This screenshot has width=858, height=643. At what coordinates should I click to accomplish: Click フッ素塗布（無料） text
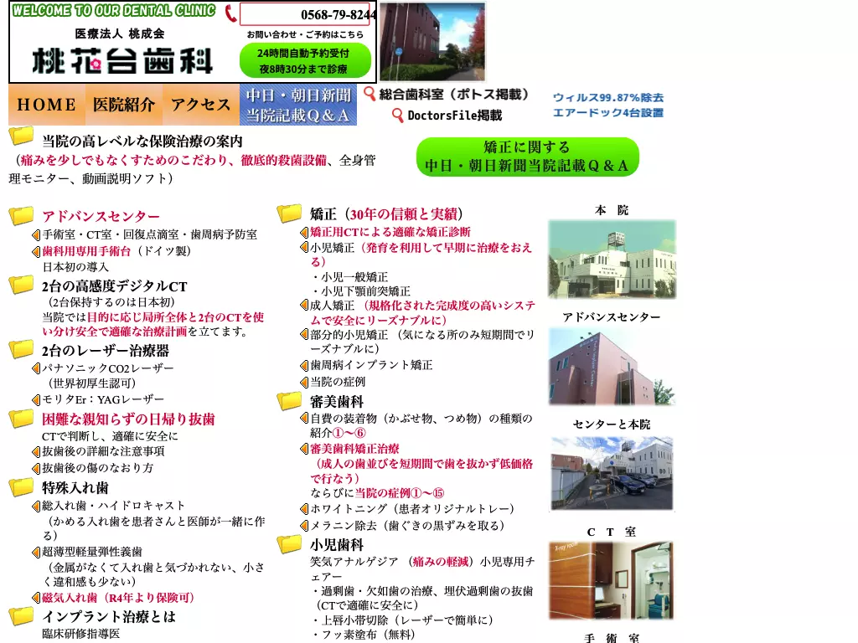click(368, 635)
